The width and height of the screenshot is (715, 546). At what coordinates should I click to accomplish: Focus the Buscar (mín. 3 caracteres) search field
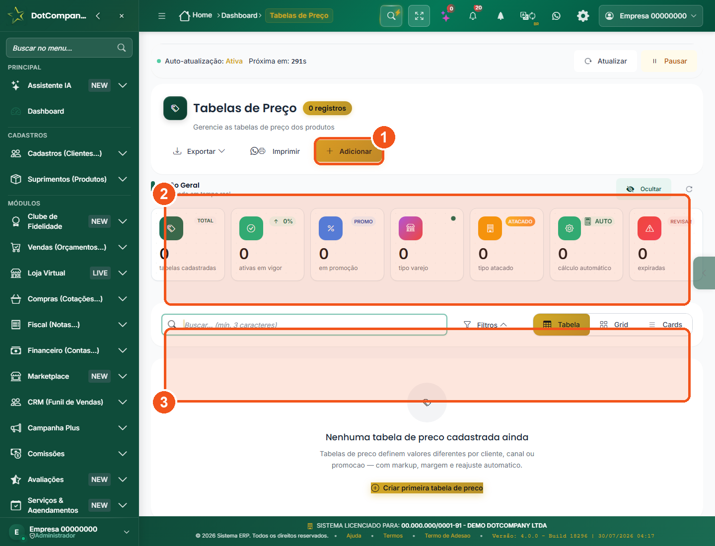(x=304, y=325)
